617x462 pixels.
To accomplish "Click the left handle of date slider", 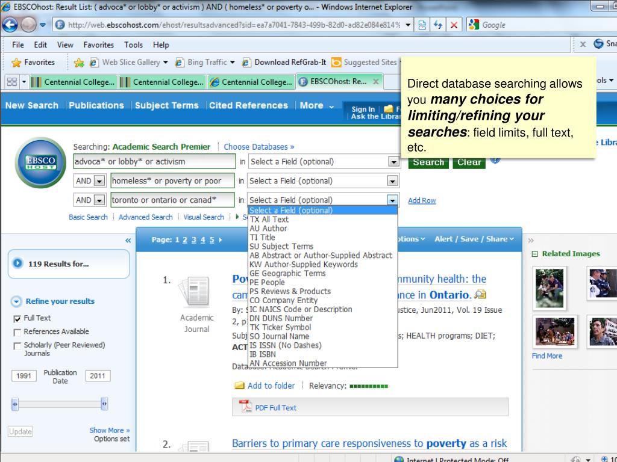I will (x=15, y=404).
